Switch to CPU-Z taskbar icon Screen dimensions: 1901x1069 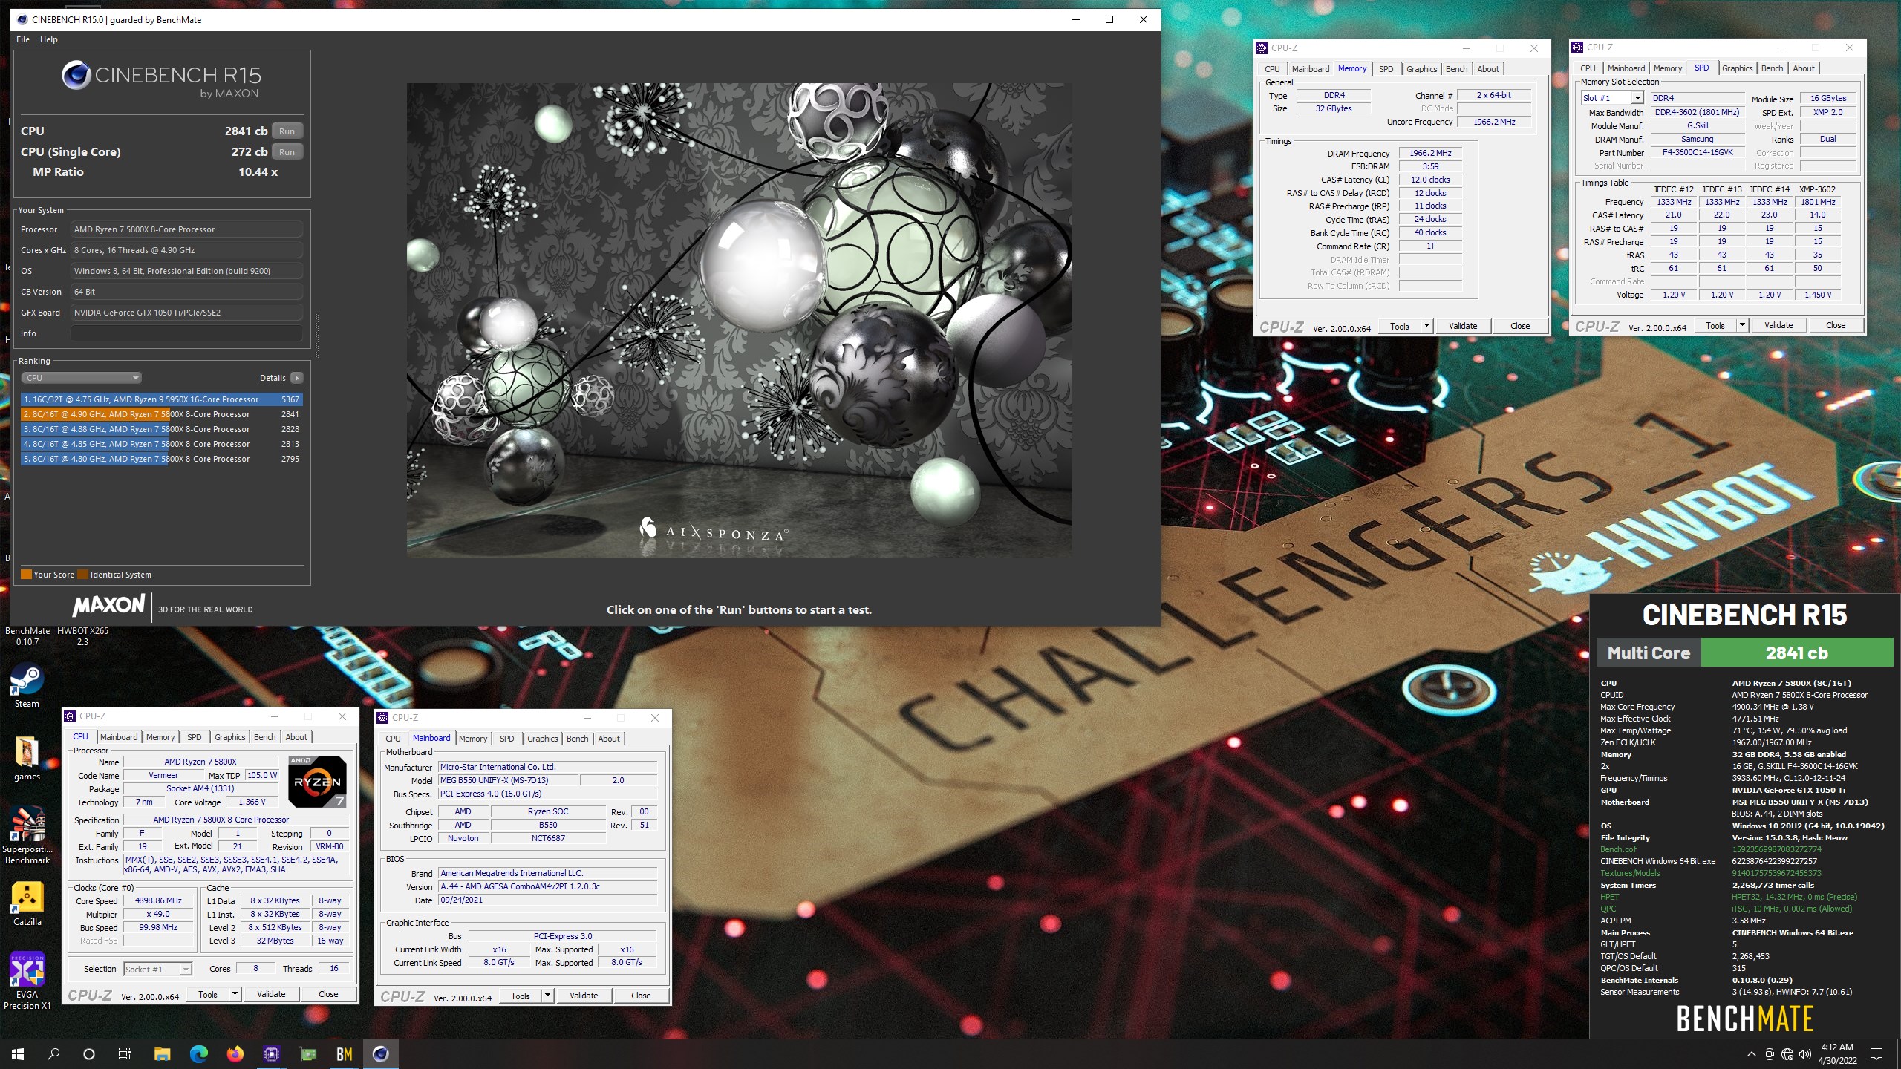pyautogui.click(x=271, y=1053)
